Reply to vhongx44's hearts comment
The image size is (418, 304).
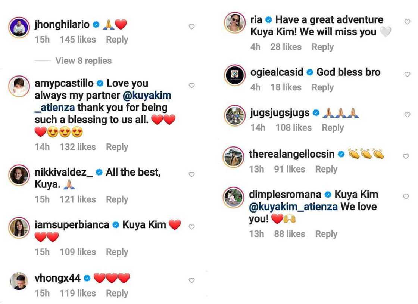(x=117, y=293)
